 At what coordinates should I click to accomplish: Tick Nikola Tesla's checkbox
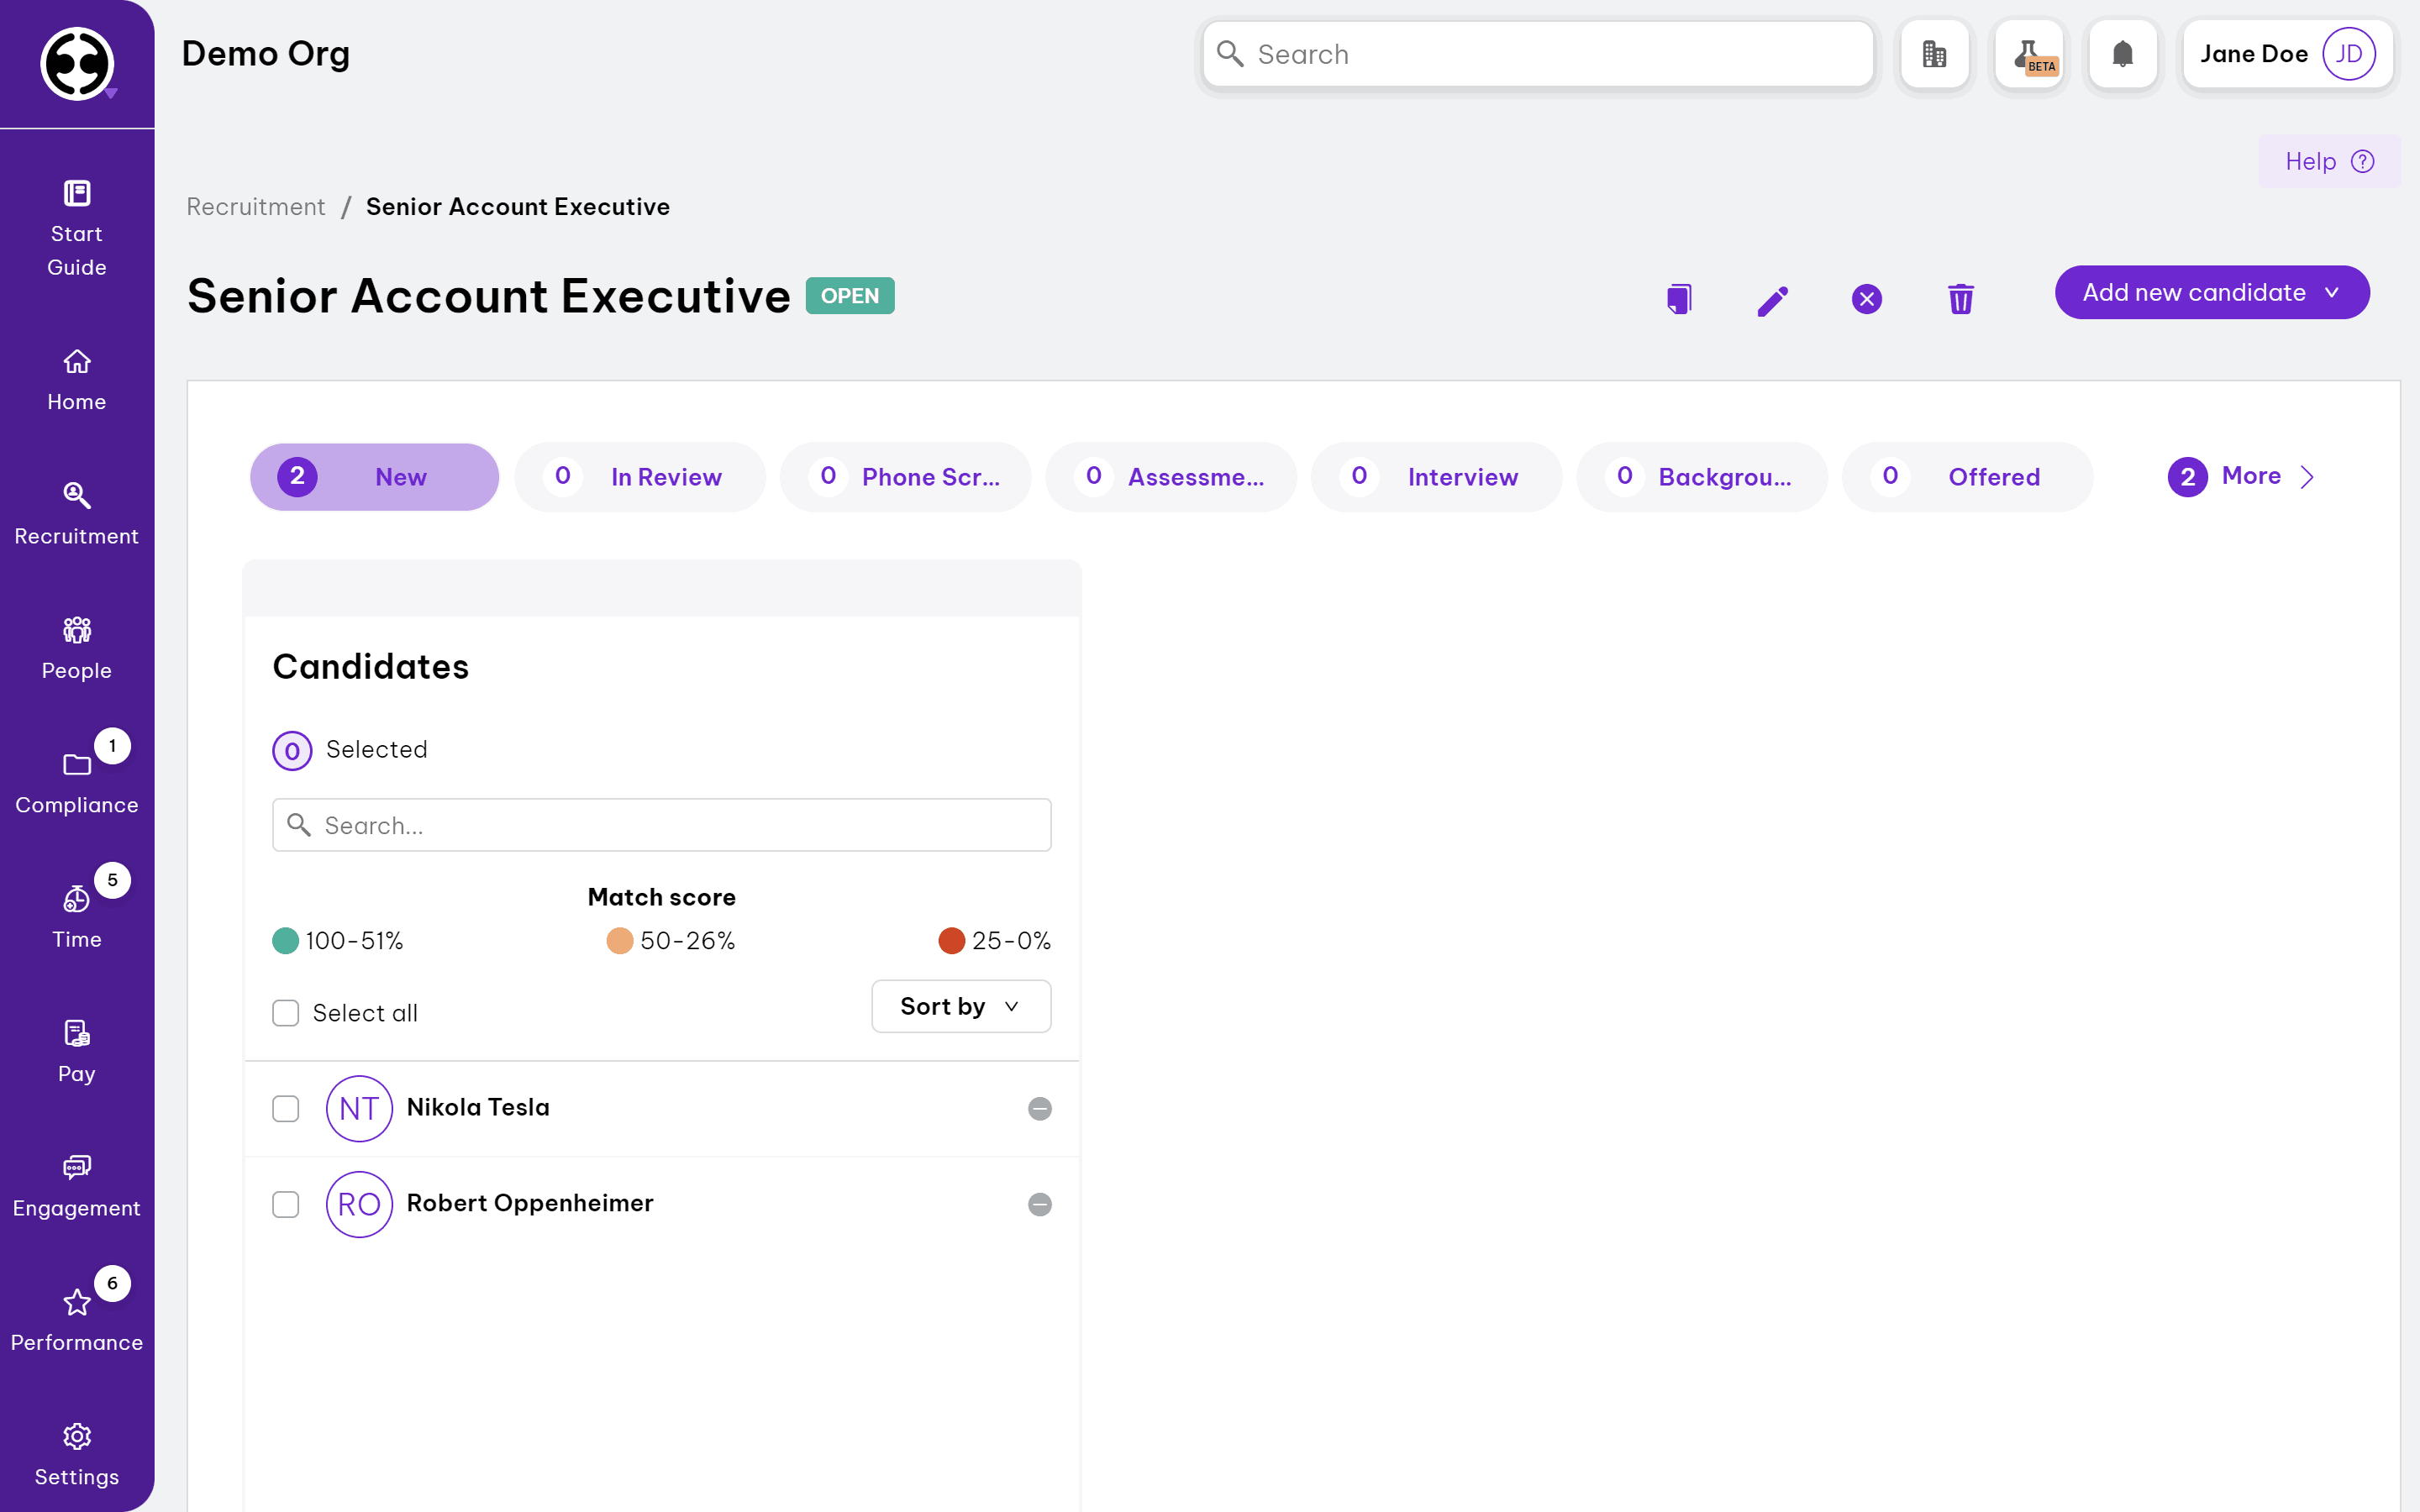(286, 1108)
